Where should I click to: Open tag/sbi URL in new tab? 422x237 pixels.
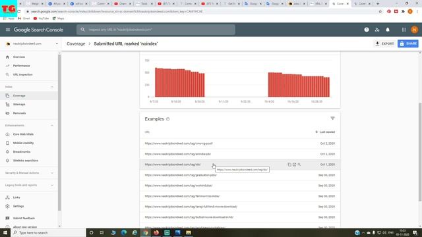pyautogui.click(x=294, y=165)
